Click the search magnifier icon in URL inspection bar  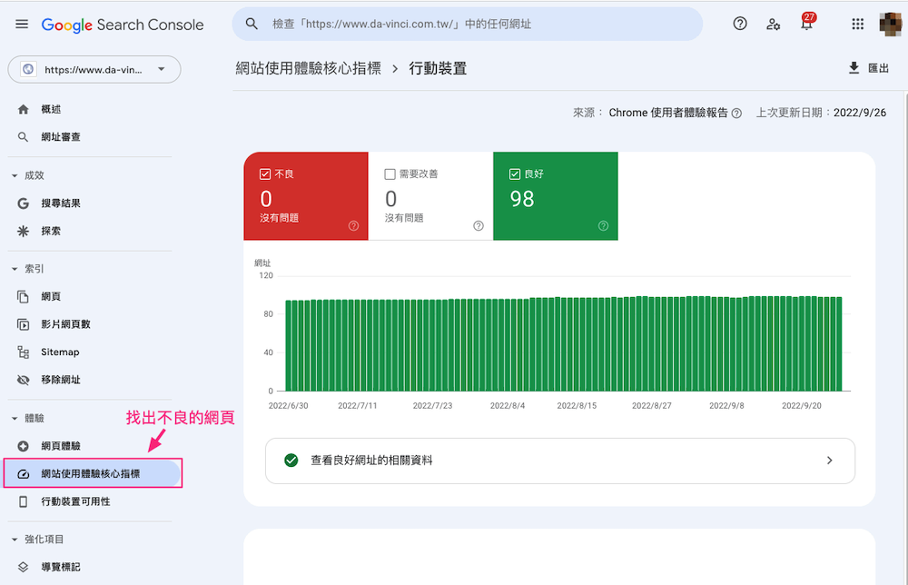(252, 24)
